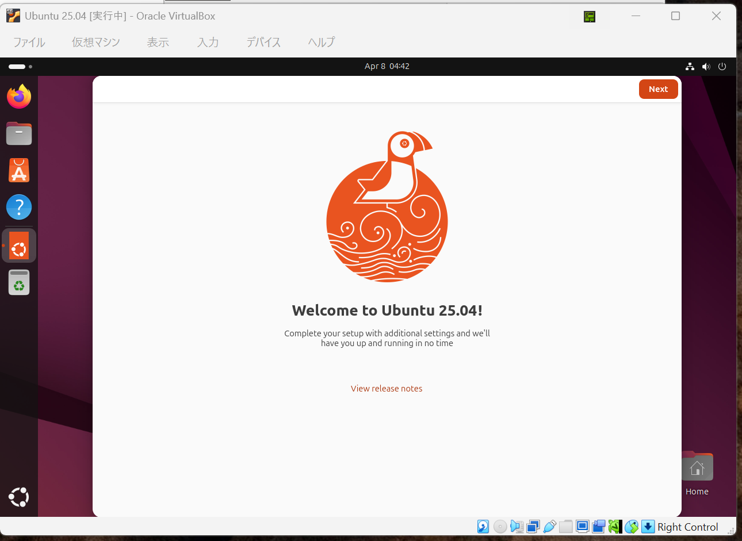Open the power menu in the top bar

click(722, 66)
